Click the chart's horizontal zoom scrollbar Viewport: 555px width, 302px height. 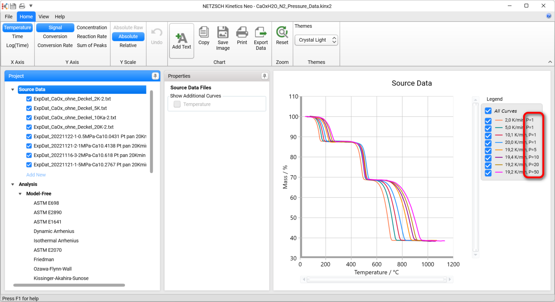(376, 279)
